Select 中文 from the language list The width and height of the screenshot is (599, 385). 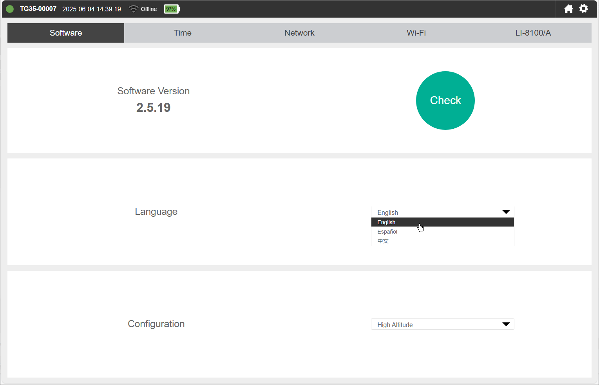coord(383,241)
